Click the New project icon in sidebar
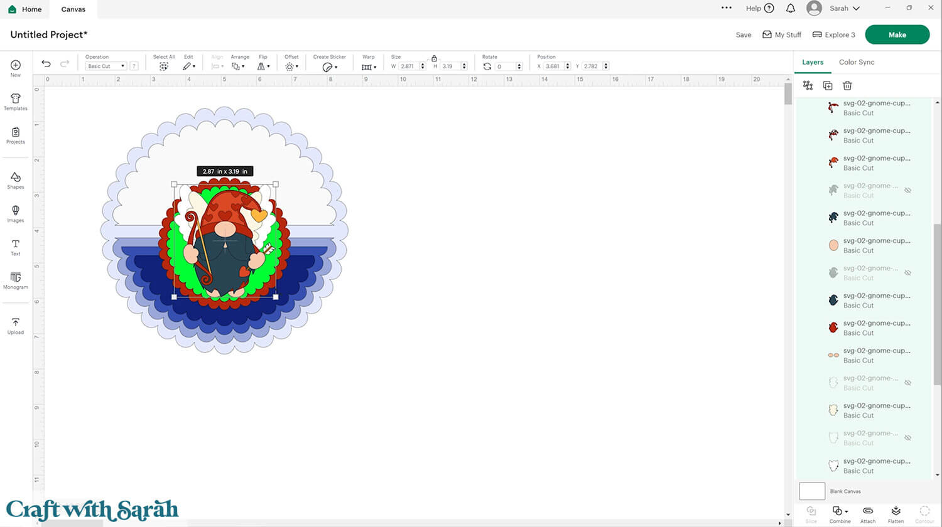Image resolution: width=942 pixels, height=527 pixels. click(x=16, y=68)
